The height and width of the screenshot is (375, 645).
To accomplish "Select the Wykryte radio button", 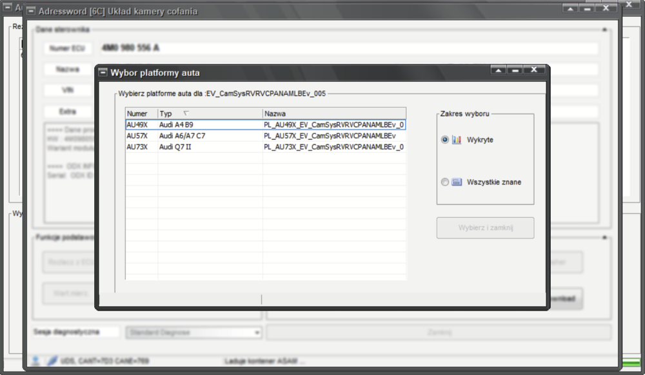I will (444, 140).
